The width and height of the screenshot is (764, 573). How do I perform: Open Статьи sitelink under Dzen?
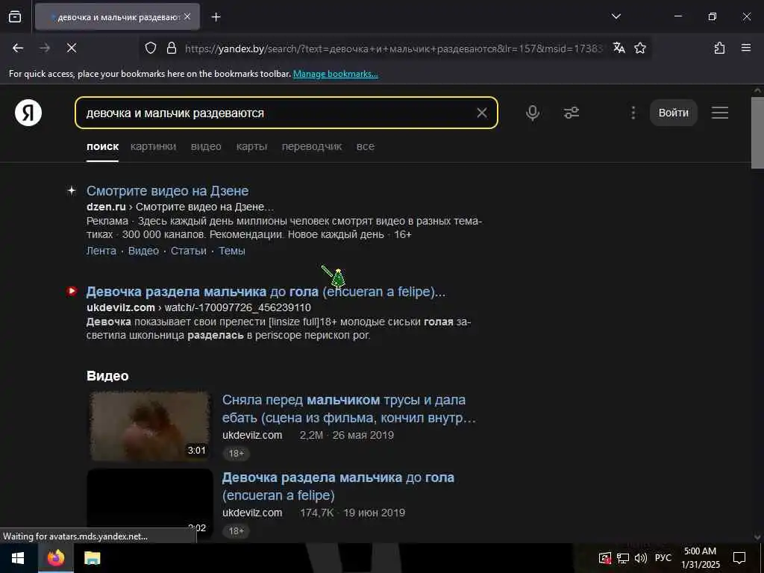tap(189, 251)
